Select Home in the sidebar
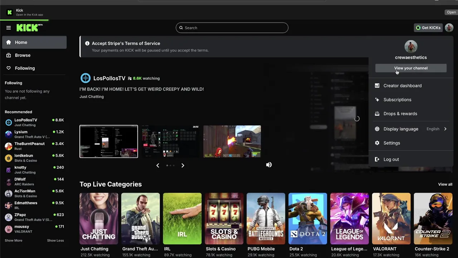 [34, 42]
